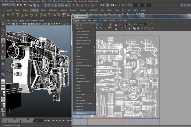Viewport: 191px width, 127px height.
Task: Create a polygon pyramid from shelf
Action: coord(36,15)
